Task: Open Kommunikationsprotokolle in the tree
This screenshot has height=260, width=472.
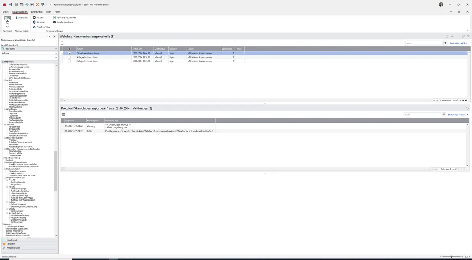Action: tap(18, 235)
